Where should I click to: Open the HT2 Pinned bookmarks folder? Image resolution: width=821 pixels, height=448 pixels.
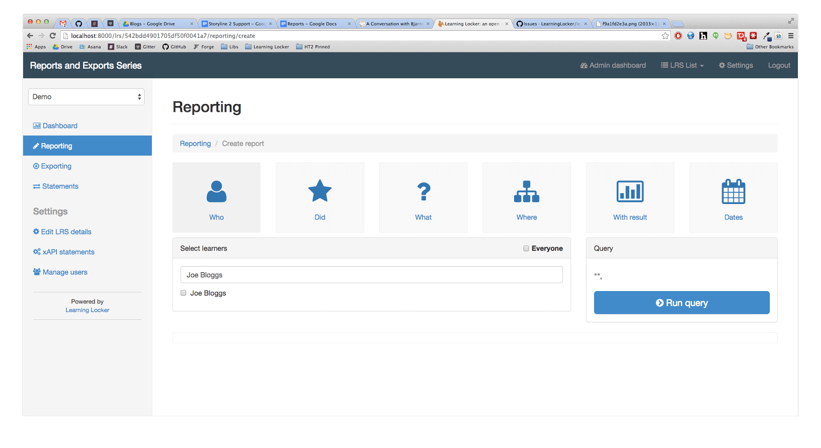313,47
